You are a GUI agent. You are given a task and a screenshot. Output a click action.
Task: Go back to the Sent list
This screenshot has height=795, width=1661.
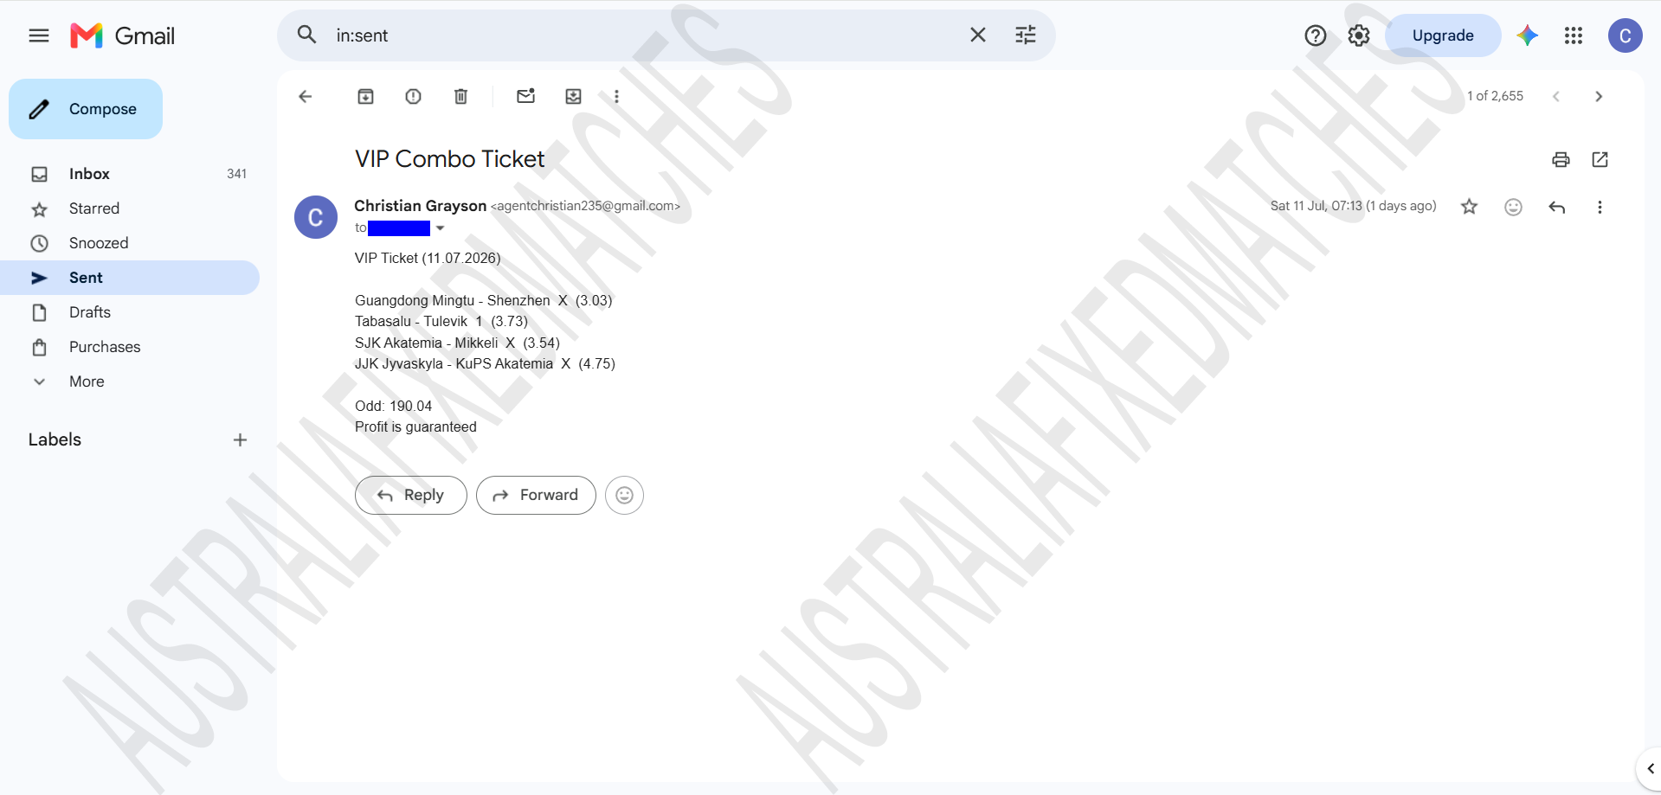click(305, 96)
